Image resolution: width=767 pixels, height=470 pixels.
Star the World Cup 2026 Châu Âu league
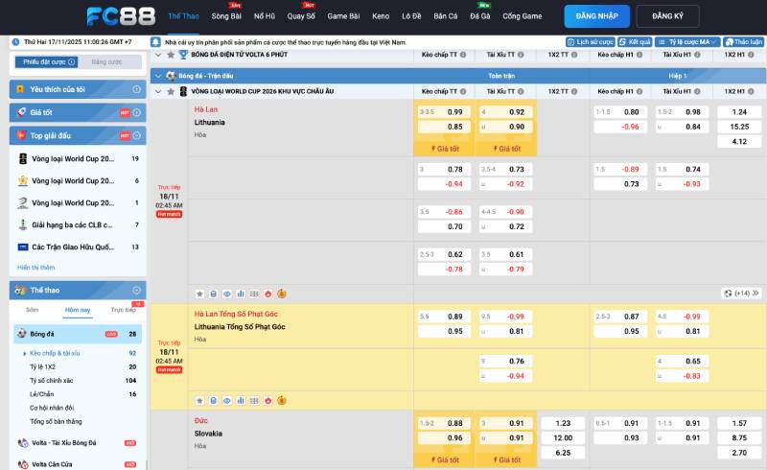[x=170, y=91]
